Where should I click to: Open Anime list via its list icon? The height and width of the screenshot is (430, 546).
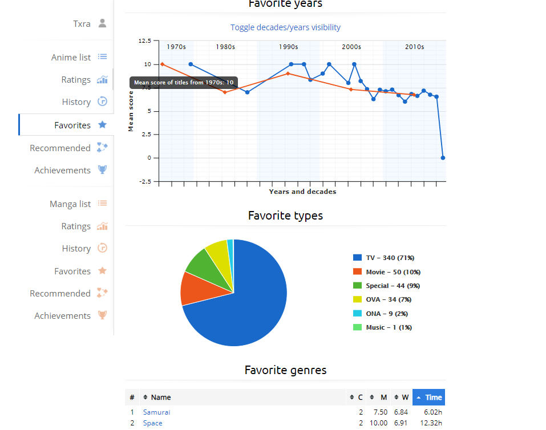(102, 57)
